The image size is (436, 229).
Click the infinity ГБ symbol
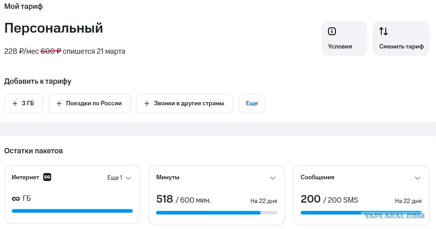(x=16, y=199)
